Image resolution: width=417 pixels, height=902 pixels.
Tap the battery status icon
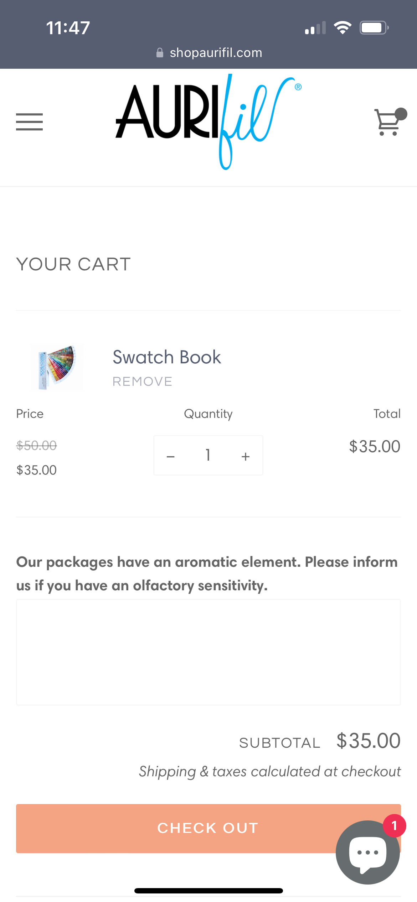click(x=374, y=28)
